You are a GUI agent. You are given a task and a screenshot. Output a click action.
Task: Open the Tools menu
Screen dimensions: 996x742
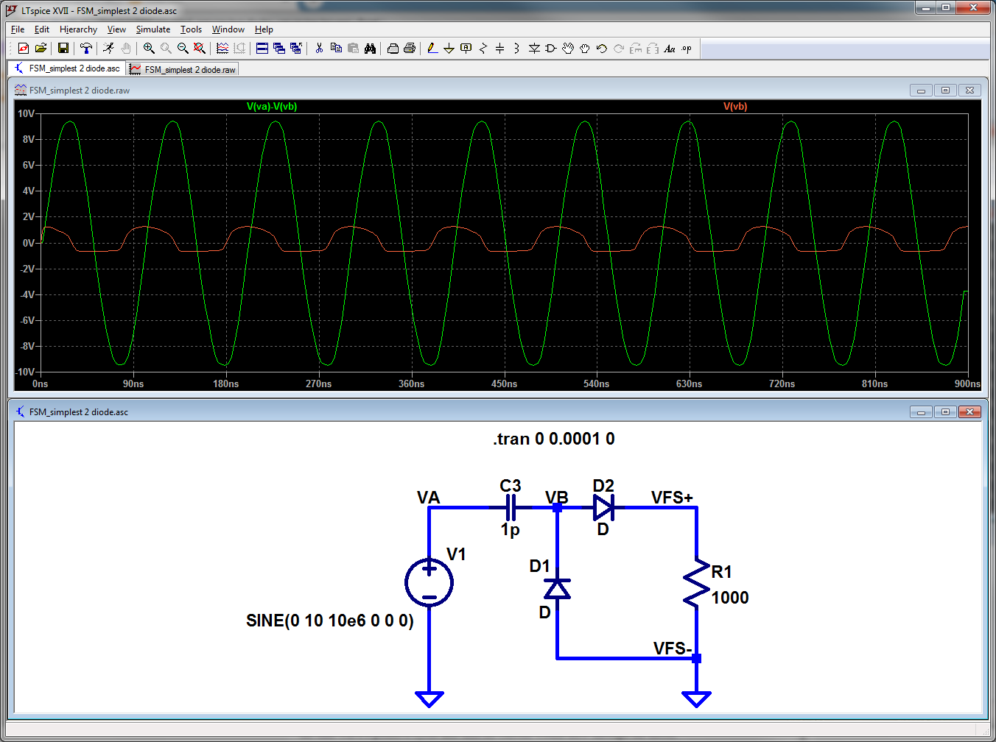pos(191,29)
